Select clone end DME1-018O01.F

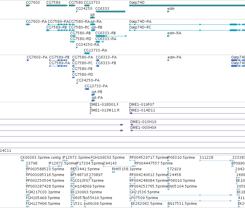(x=90, y=107)
